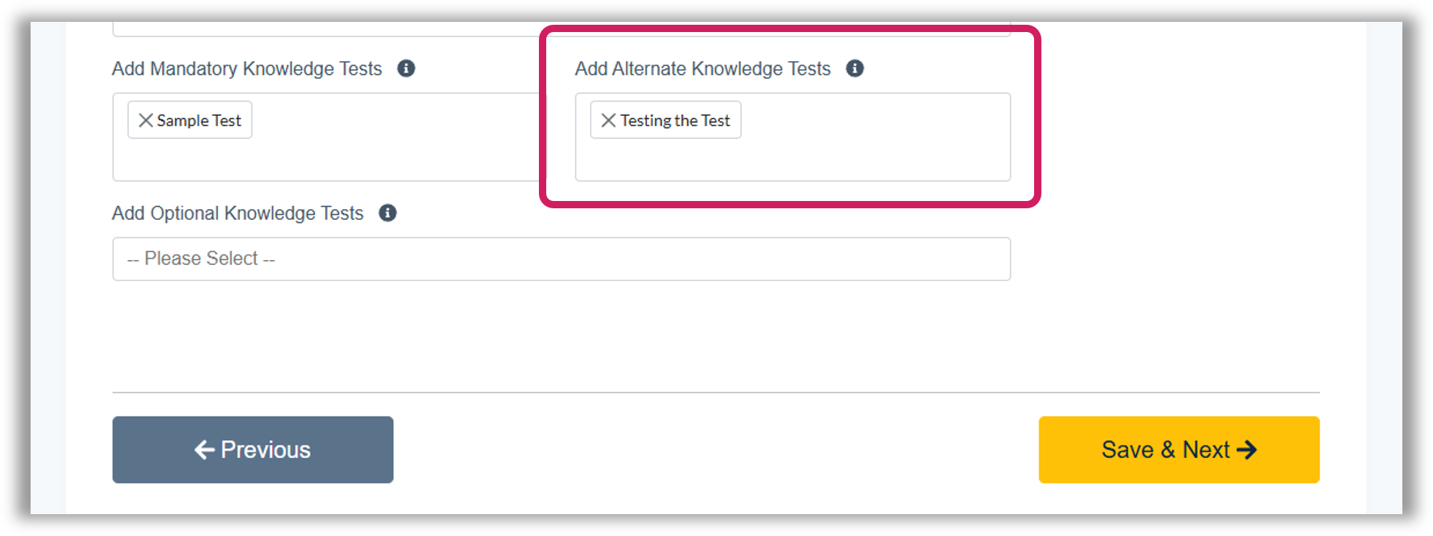Click the horizontal divider above navigation buttons
This screenshot has height=536, width=1433.
click(715, 393)
